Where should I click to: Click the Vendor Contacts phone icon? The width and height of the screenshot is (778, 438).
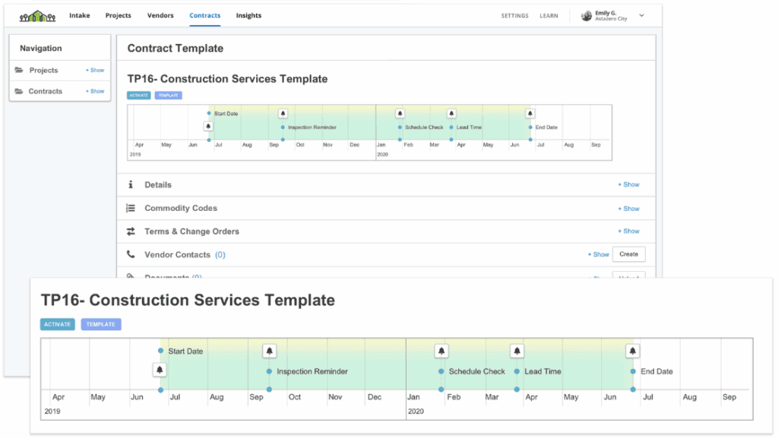[131, 255]
